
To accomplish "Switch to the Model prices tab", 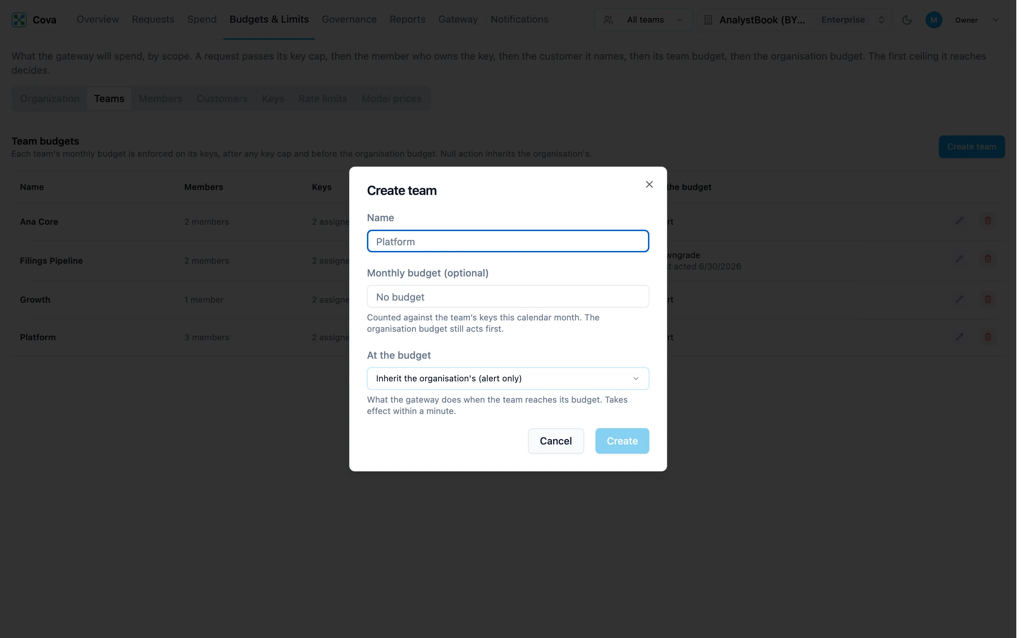I will 391,98.
